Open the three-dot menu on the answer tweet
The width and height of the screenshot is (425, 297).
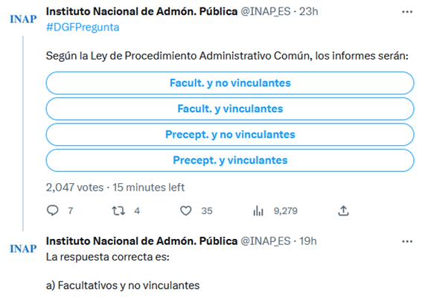[407, 241]
